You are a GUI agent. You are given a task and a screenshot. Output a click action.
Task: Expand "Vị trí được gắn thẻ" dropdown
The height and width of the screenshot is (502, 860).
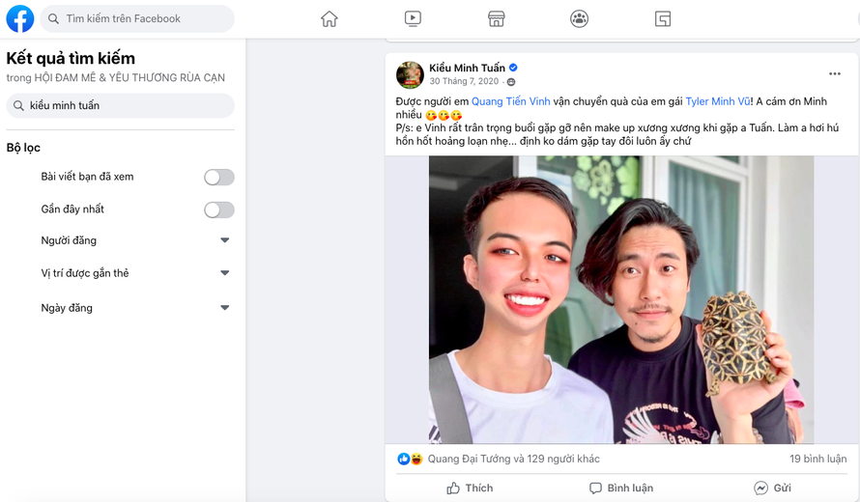pos(224,273)
